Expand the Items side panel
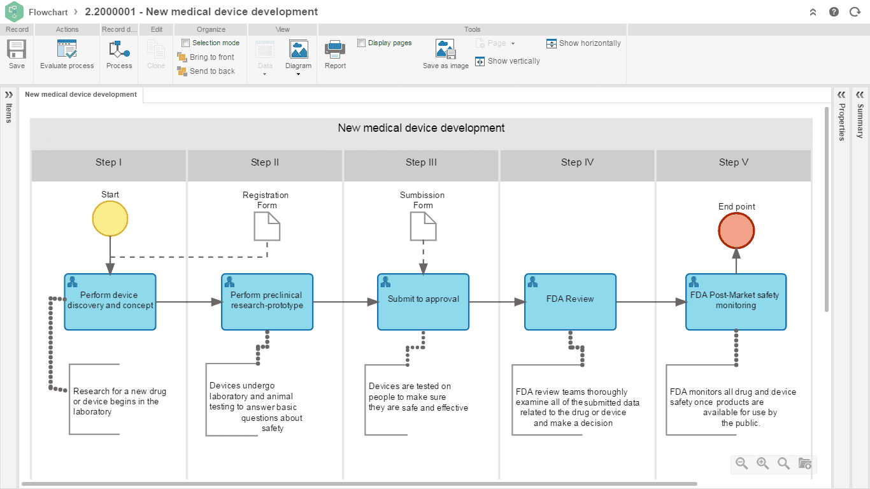870x489 pixels. pyautogui.click(x=9, y=94)
